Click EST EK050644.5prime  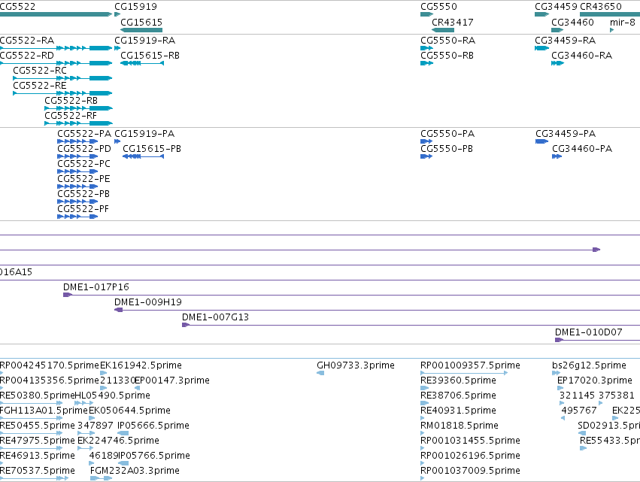point(129,411)
